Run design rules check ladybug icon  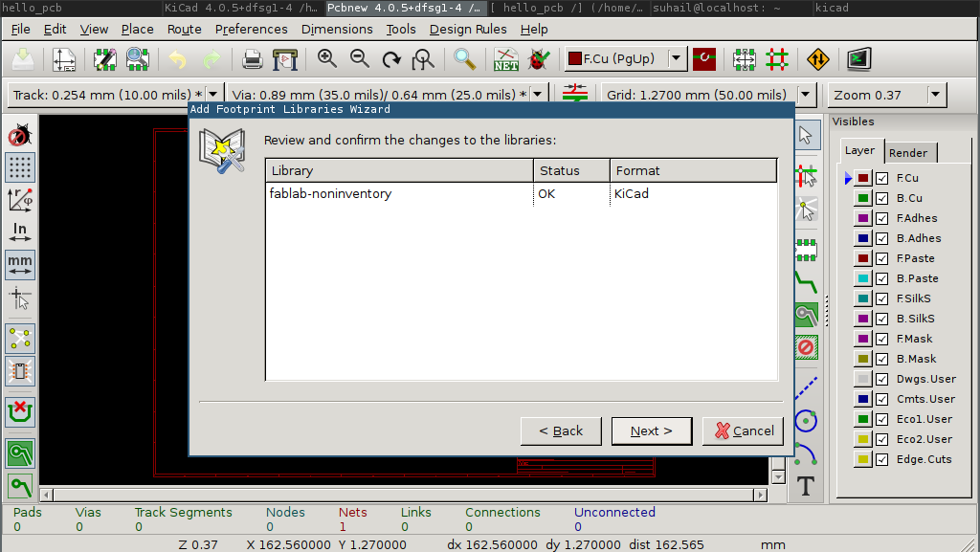coord(538,59)
